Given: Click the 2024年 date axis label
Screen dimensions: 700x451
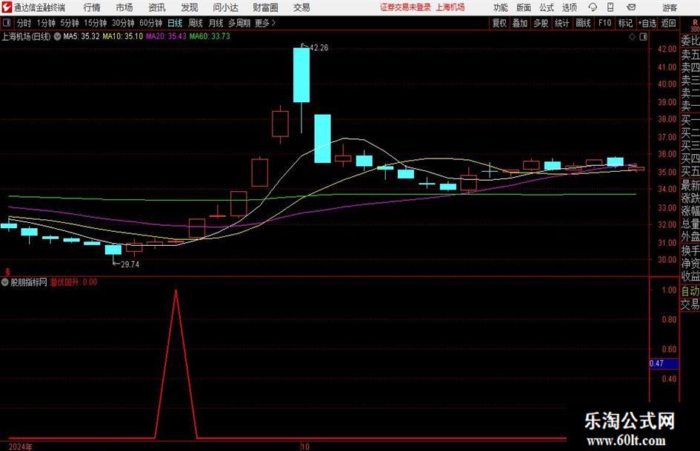Looking at the screenshot, I should click(21, 447).
